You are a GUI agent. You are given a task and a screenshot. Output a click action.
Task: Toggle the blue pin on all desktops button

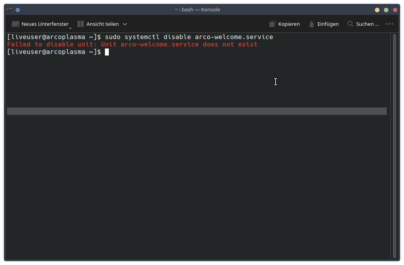(x=18, y=10)
